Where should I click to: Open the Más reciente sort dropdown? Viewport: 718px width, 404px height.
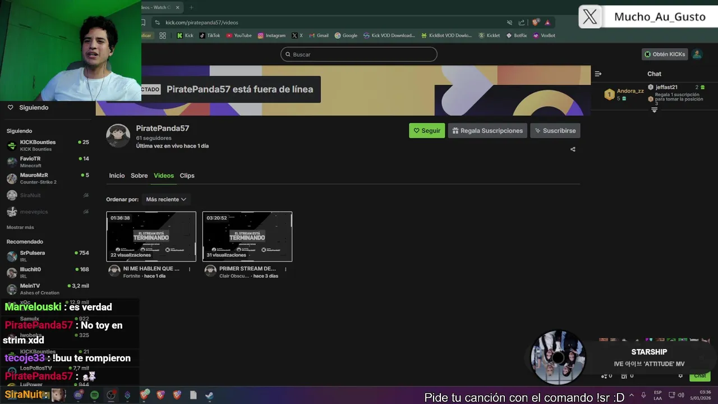166,199
